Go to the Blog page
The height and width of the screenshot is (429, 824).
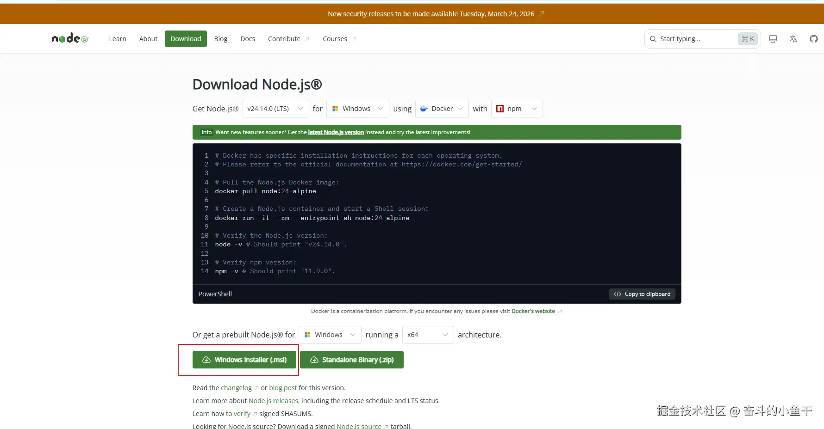[x=220, y=39]
